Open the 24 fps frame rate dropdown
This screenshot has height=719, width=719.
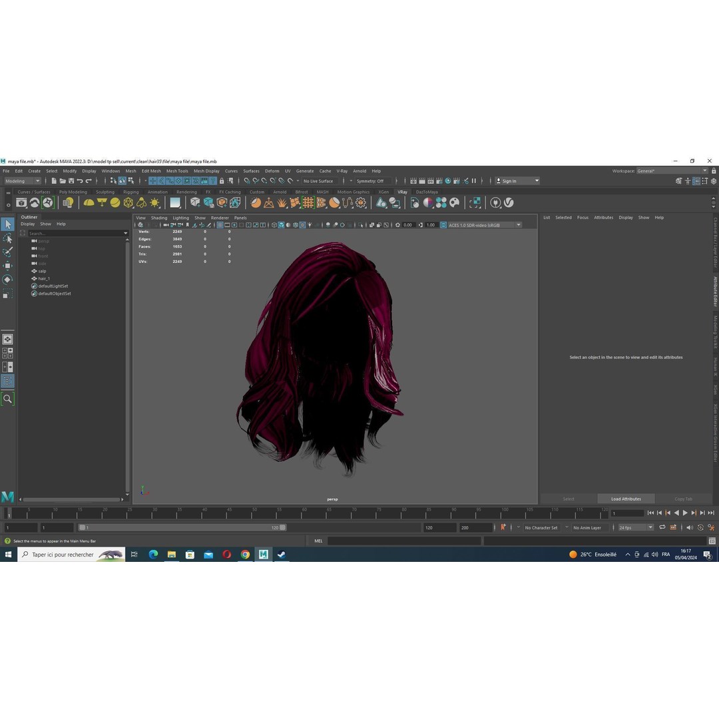(x=636, y=528)
